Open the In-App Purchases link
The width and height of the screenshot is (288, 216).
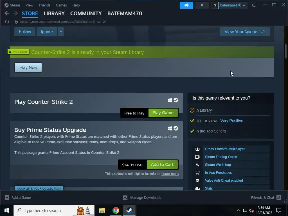[x=218, y=173]
